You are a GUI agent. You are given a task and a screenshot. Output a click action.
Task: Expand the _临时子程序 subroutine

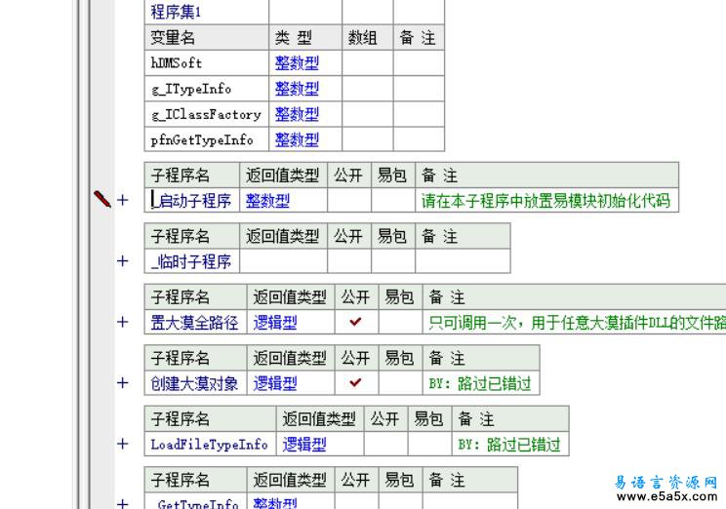click(x=123, y=261)
